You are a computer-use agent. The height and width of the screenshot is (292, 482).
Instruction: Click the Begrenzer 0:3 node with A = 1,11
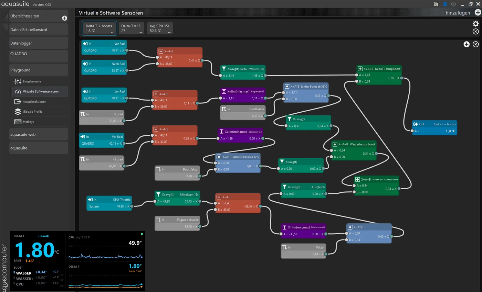click(243, 95)
